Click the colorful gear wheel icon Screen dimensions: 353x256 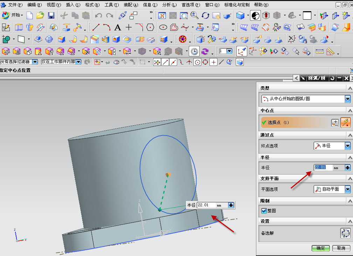point(182,39)
